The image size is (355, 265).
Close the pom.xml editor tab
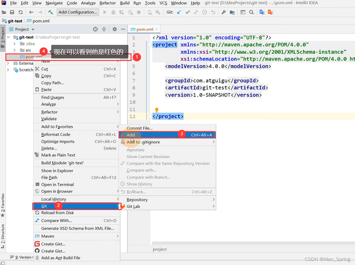[156, 29]
